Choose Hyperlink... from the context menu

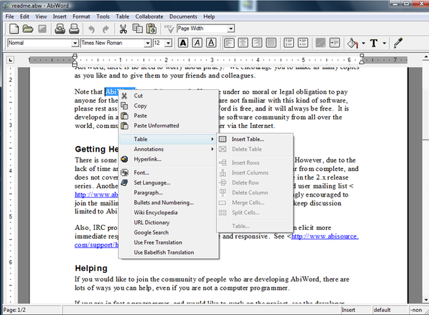pyautogui.click(x=168, y=159)
